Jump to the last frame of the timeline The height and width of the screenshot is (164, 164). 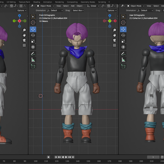tap(73, 157)
